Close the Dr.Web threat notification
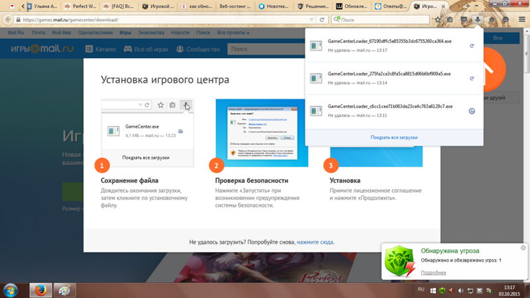 tap(523, 248)
